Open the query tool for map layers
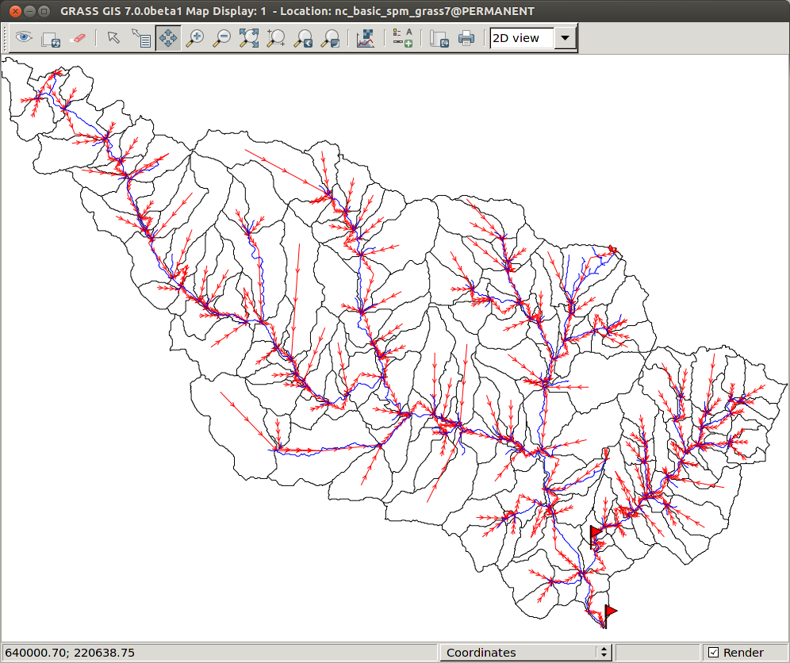Screen dimensions: 790x663 [x=144, y=38]
